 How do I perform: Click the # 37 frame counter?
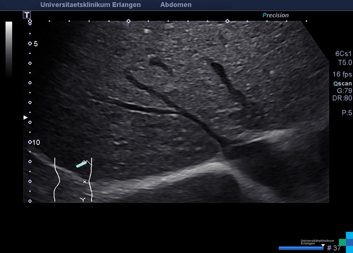tap(334, 248)
